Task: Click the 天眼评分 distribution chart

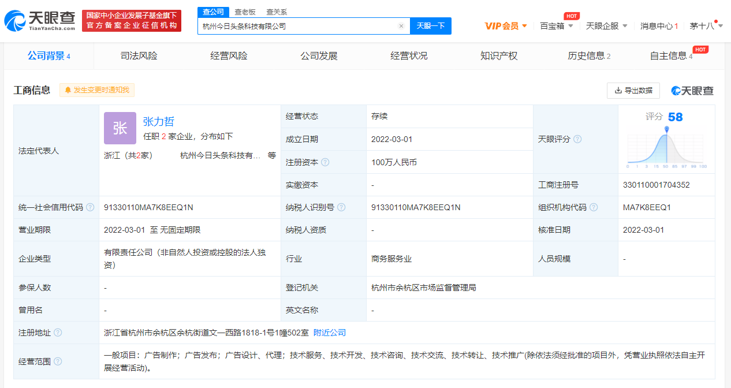Action: pos(666,148)
